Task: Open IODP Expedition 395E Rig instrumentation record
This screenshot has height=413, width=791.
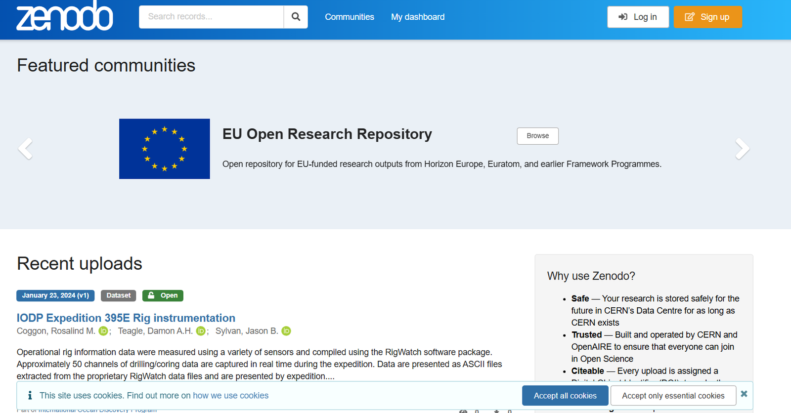Action: tap(126, 318)
